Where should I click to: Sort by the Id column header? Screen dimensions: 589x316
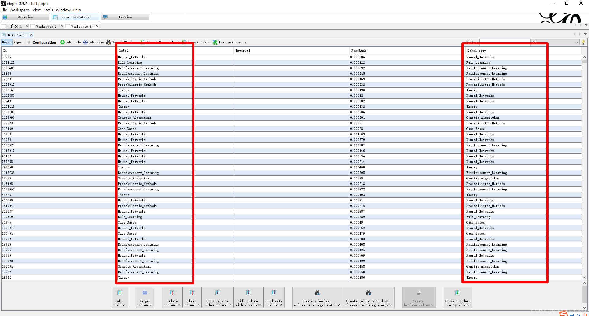[x=59, y=51]
